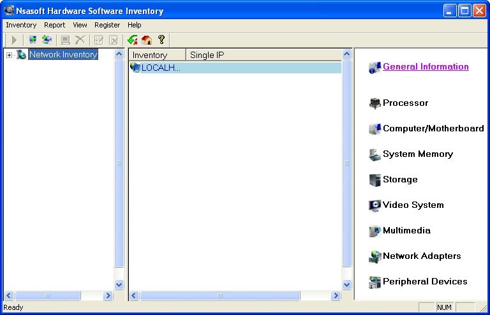Click the grayed computer properties toolbar icon
Image resolution: width=490 pixels, height=315 pixels.
click(x=65, y=40)
